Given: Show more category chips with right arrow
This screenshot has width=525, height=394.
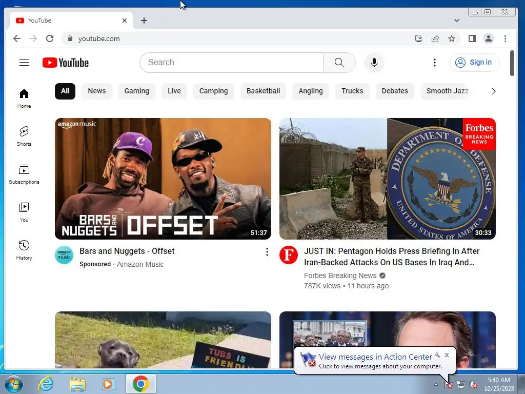Looking at the screenshot, I should (x=493, y=91).
